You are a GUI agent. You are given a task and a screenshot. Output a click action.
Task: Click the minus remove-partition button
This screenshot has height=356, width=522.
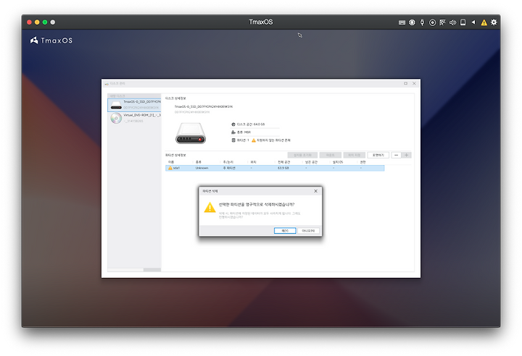pyautogui.click(x=396, y=156)
